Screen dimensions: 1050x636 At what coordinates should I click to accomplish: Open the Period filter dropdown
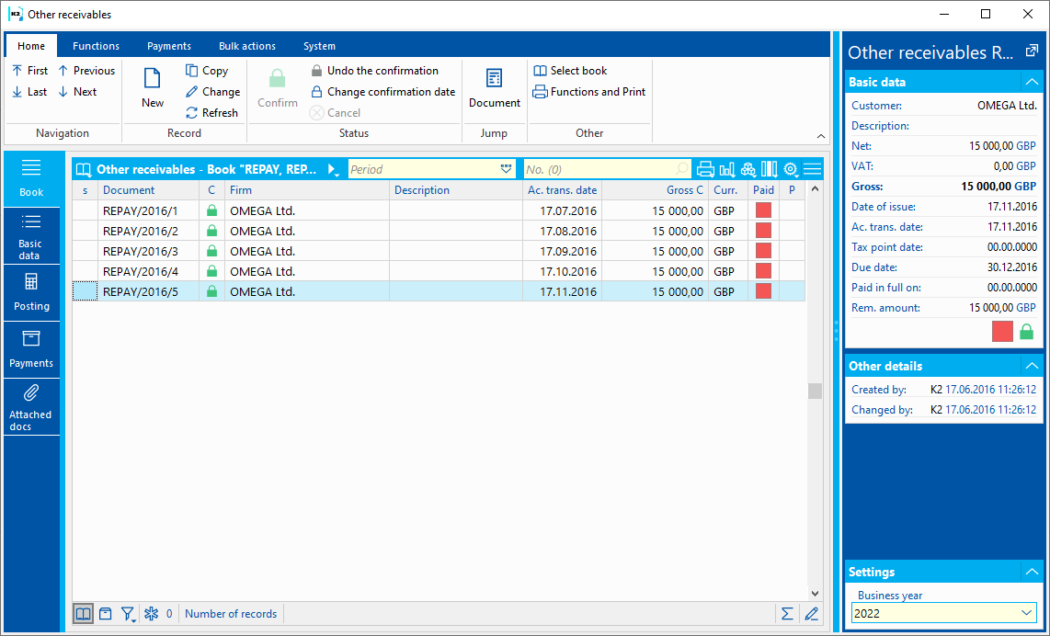[x=506, y=169]
